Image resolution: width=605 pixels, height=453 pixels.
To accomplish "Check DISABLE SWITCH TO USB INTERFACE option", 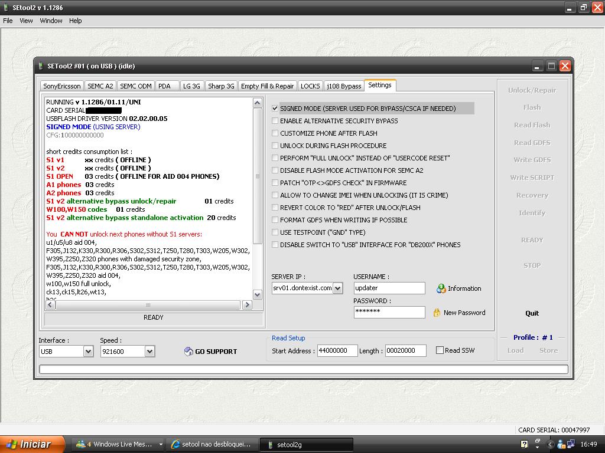I will tap(275, 245).
